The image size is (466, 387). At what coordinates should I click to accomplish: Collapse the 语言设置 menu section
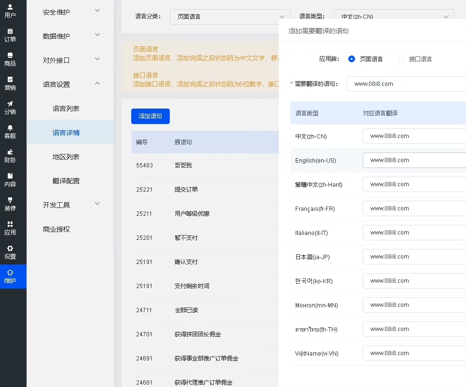click(70, 84)
